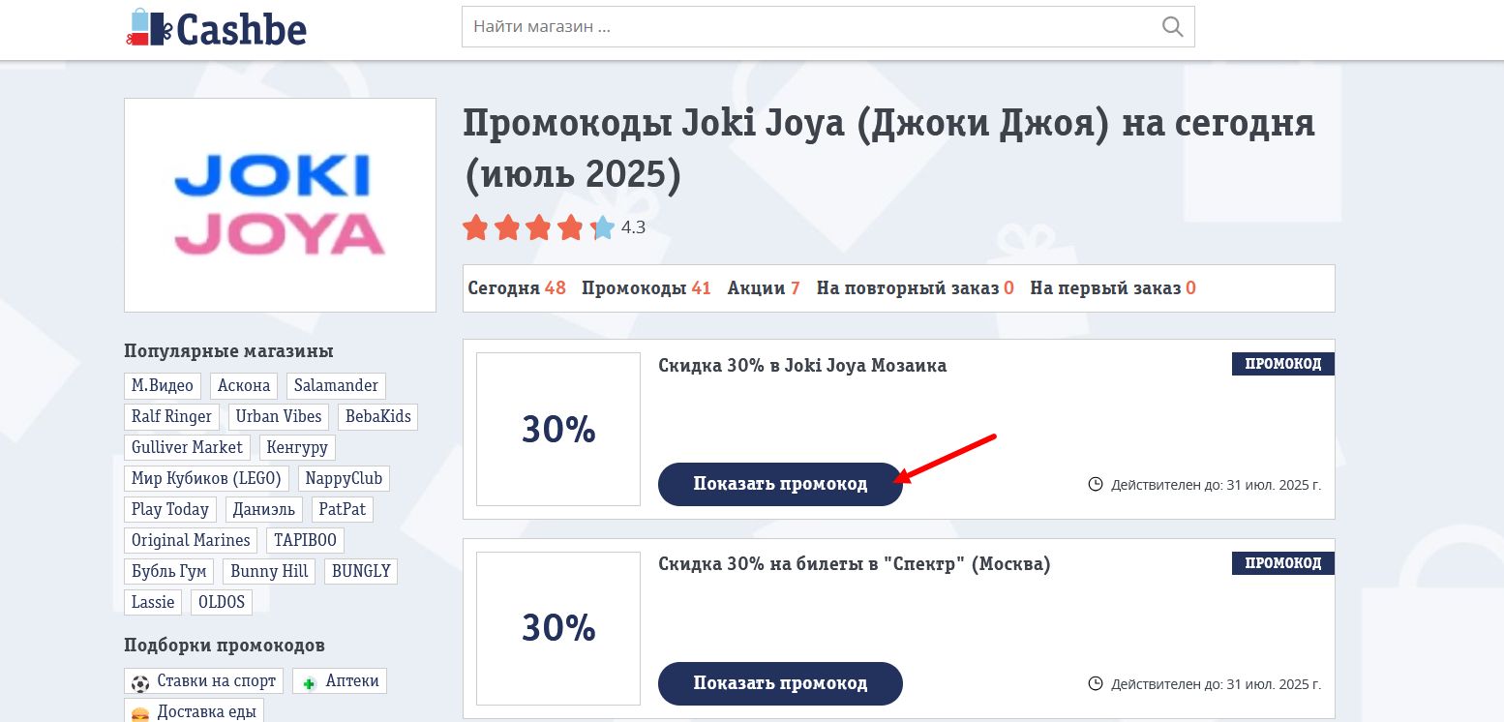This screenshot has height=722, width=1504.
Task: Click the 30% tile of Спектр offer
Action: pyautogui.click(x=558, y=628)
